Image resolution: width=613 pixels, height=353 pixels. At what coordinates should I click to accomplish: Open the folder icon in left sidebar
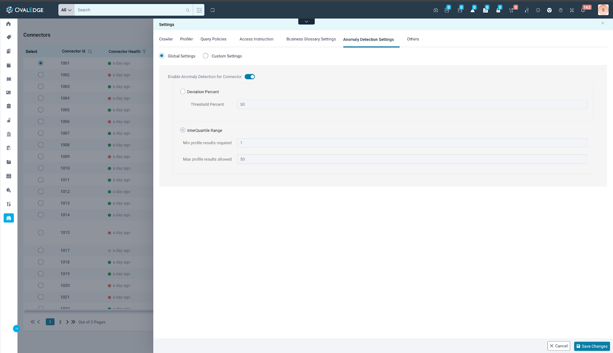pyautogui.click(x=8, y=162)
